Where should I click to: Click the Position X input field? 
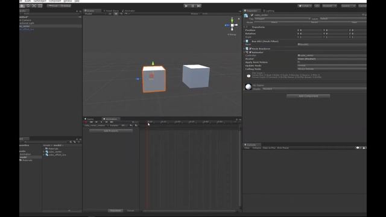tap(311, 30)
